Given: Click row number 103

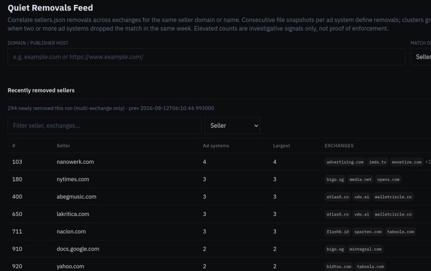Looking at the screenshot, I should [17, 162].
